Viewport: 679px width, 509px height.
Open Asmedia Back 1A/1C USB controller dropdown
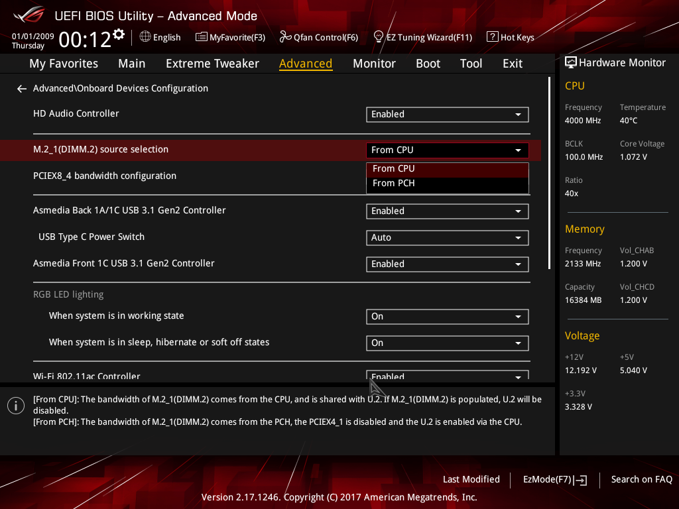pos(448,211)
